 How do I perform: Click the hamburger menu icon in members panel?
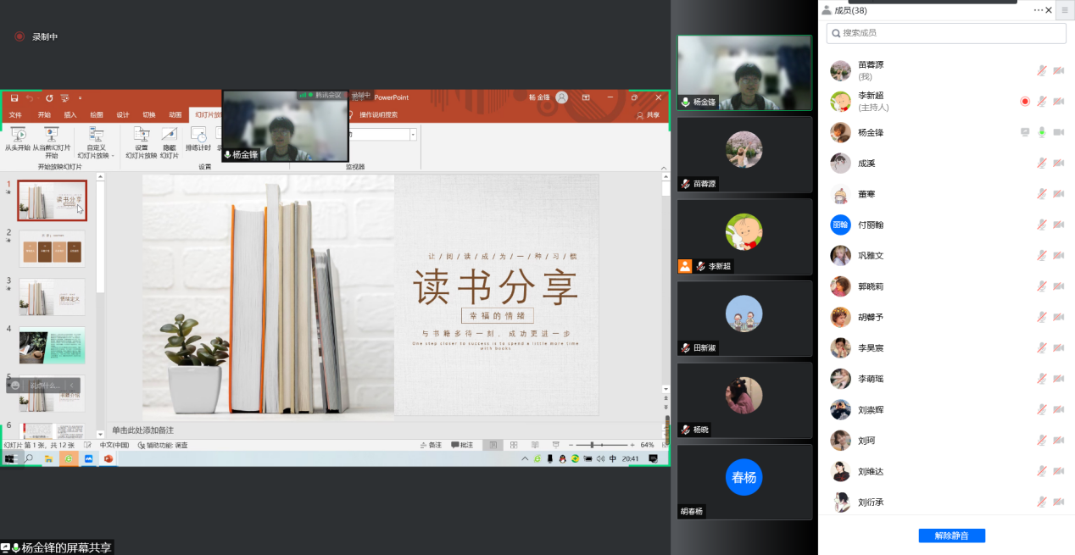[1066, 10]
